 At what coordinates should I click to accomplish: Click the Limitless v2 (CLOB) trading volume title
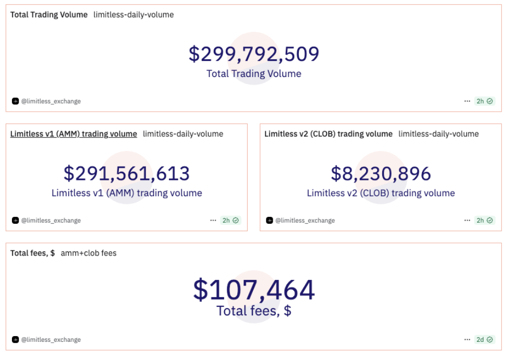(x=328, y=134)
